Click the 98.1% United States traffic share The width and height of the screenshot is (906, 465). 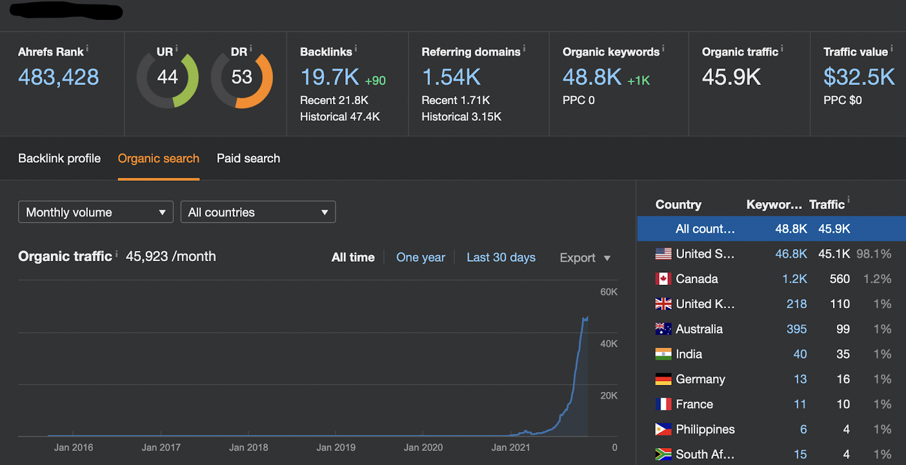(x=874, y=254)
